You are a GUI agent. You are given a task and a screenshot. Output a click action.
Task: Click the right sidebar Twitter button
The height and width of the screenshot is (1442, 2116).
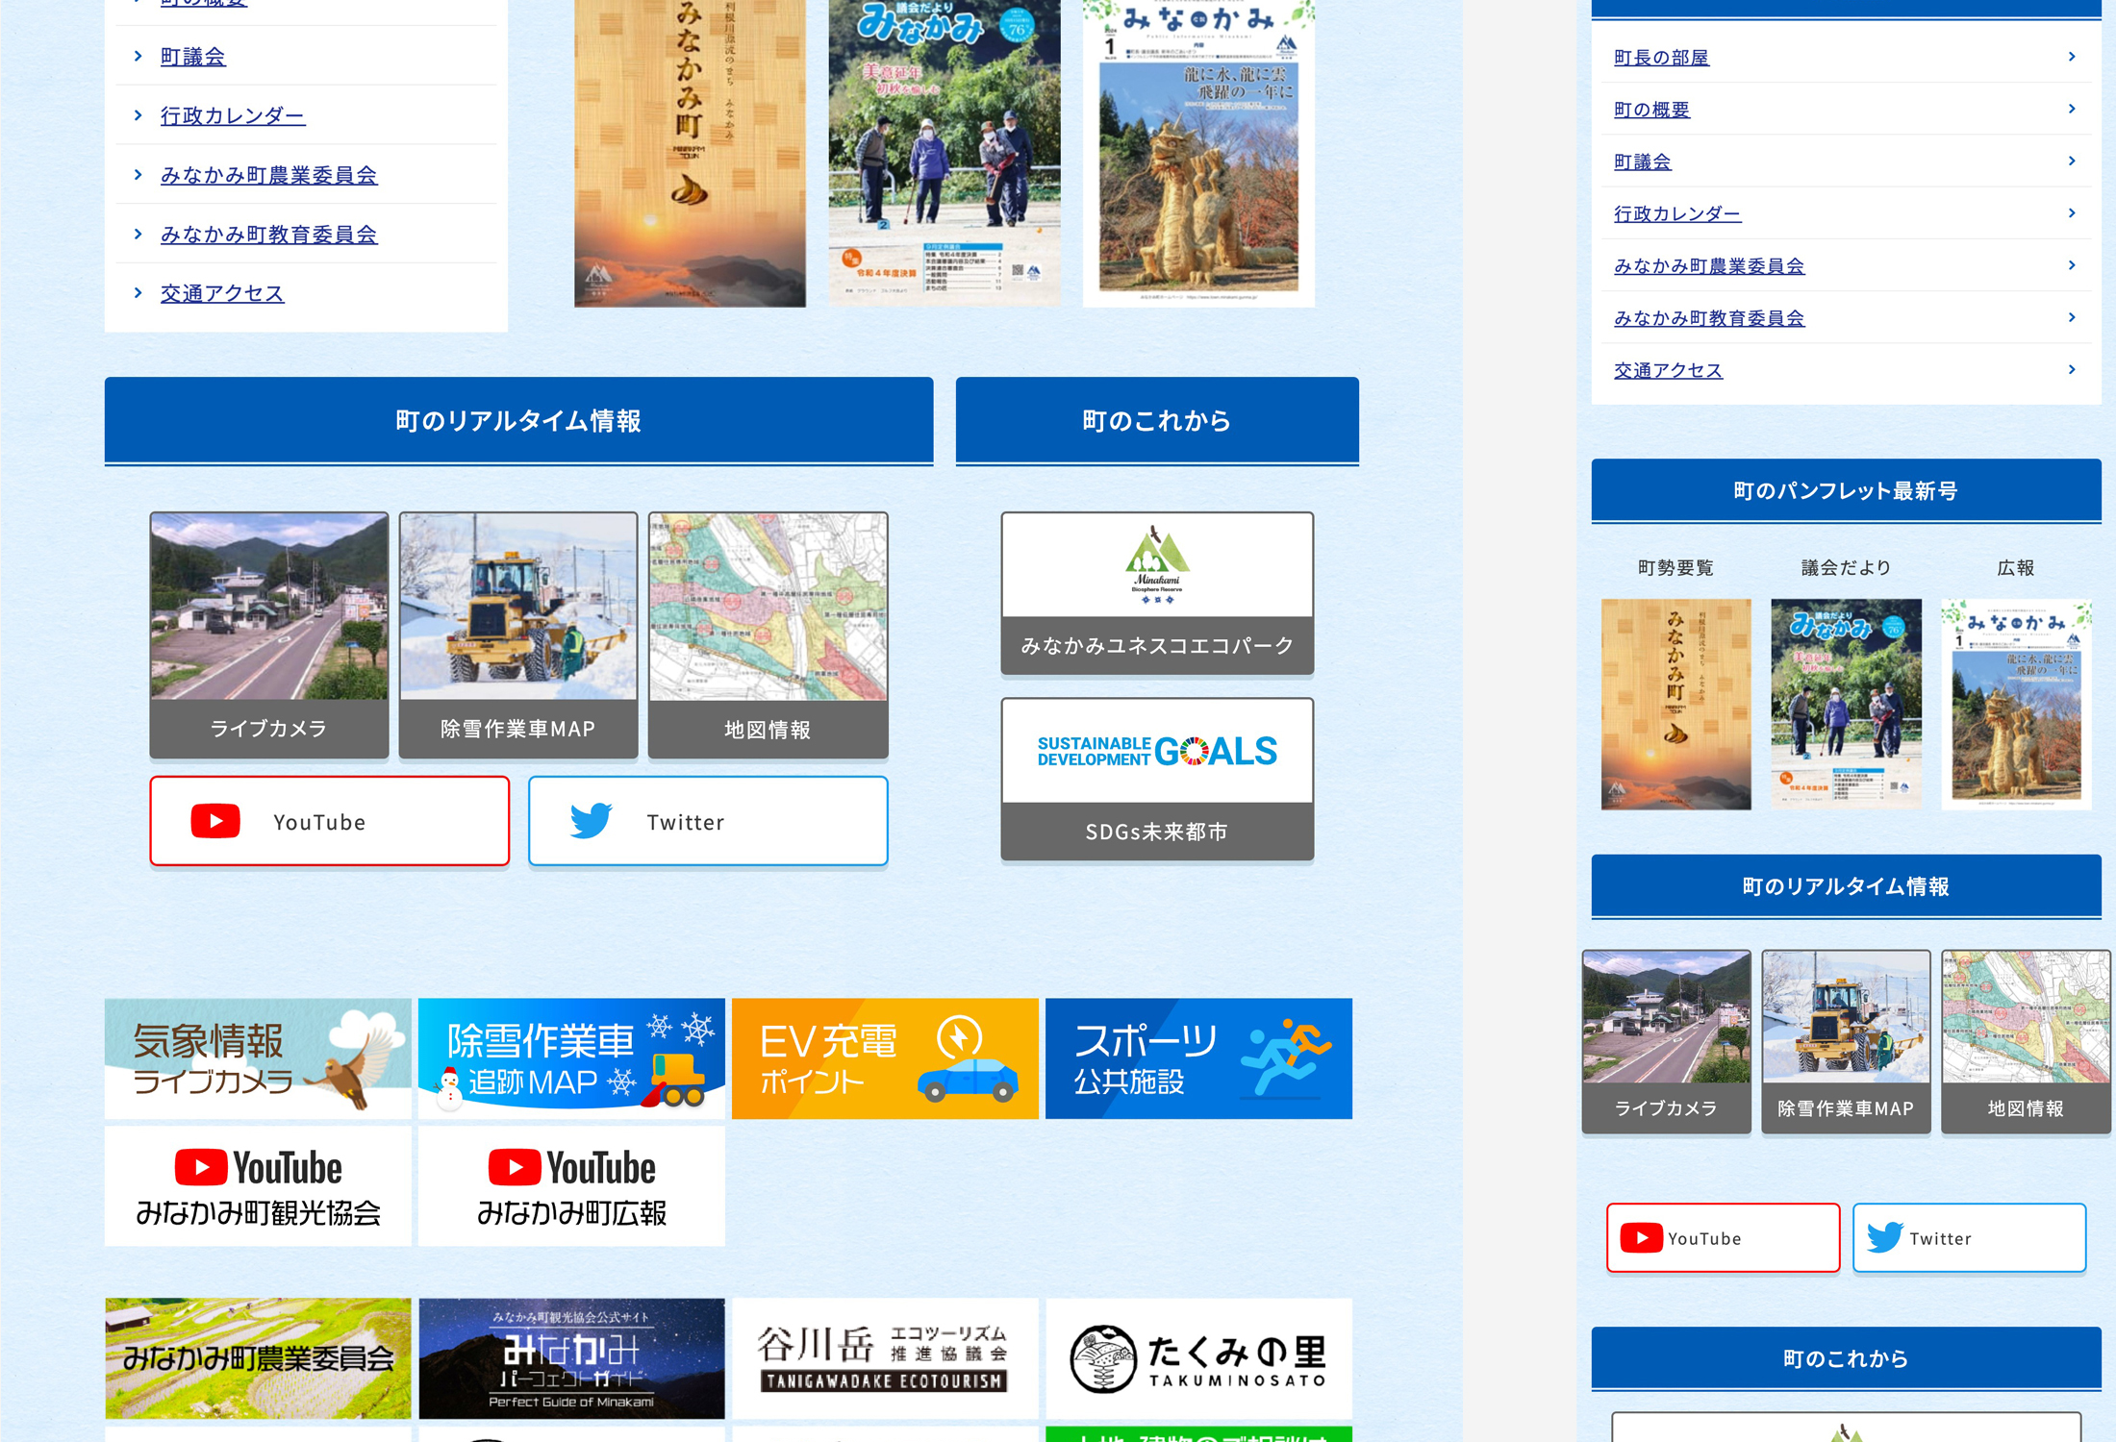[x=1969, y=1238]
